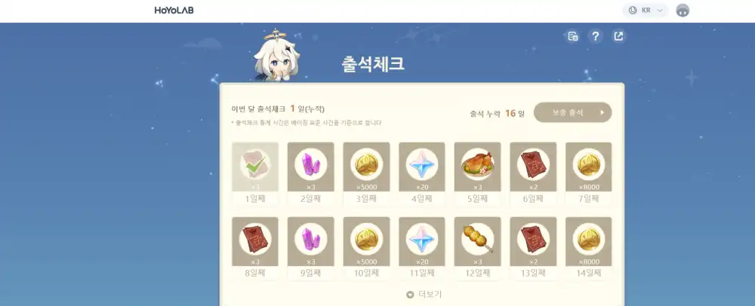Open the check-in records icon
The height and width of the screenshot is (306, 755).
572,36
